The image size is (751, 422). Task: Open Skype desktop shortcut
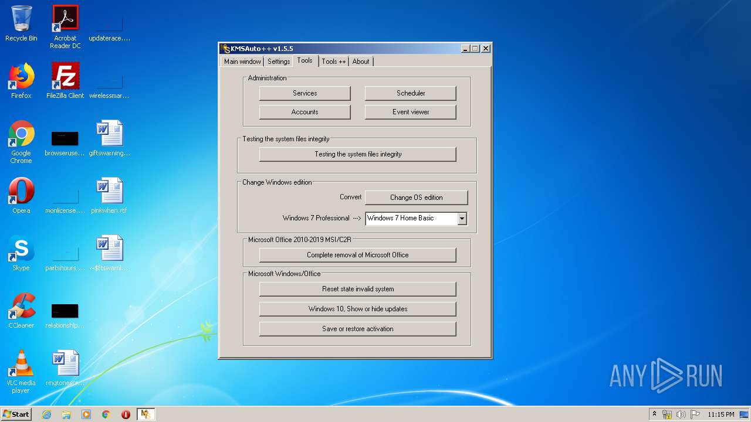pos(21,253)
